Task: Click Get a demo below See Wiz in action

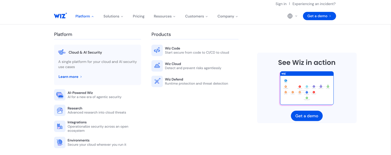Action: coord(307,116)
